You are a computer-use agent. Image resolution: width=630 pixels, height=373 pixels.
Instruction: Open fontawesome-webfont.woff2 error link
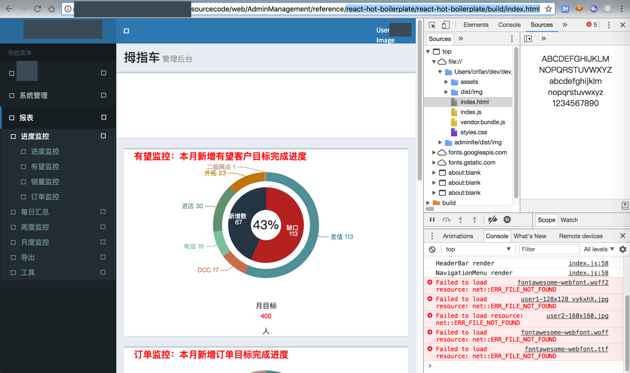click(x=563, y=283)
